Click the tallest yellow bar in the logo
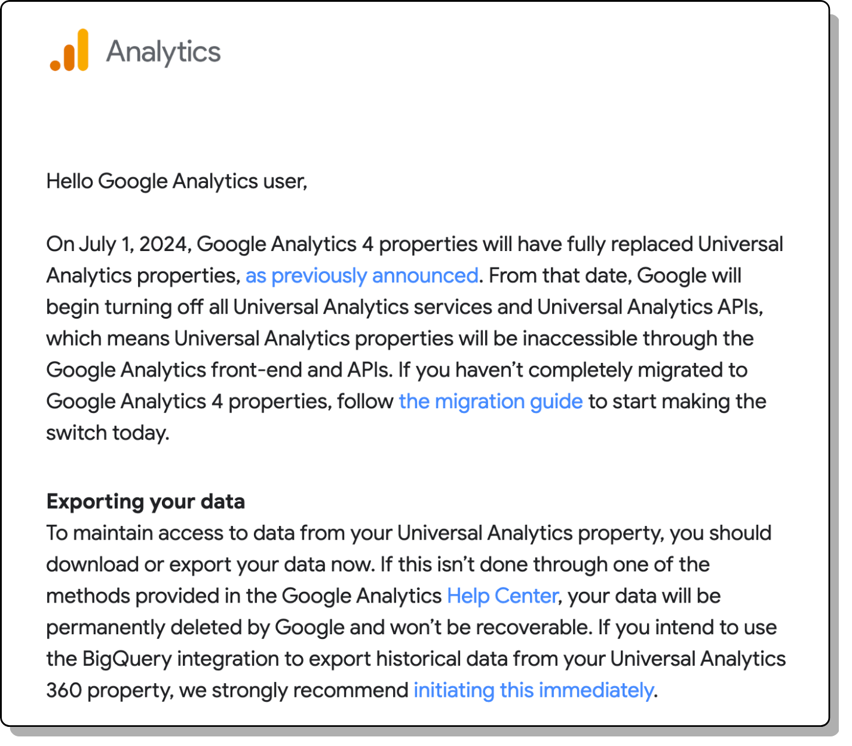This screenshot has width=852, height=746. tap(82, 49)
